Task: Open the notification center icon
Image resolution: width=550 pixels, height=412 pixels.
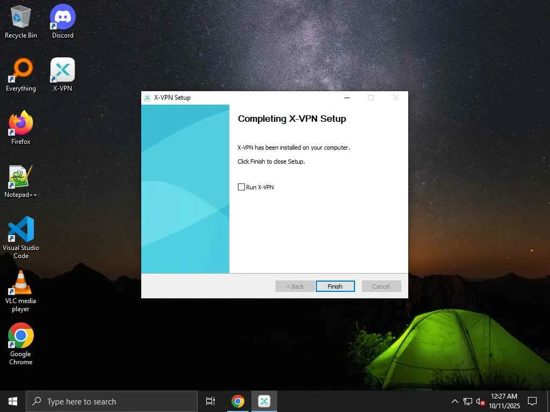Action: click(532, 401)
